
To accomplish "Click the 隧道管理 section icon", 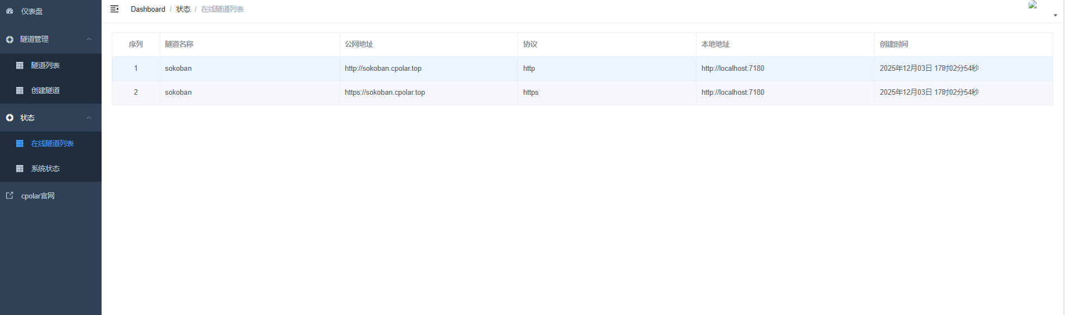I will [x=9, y=40].
